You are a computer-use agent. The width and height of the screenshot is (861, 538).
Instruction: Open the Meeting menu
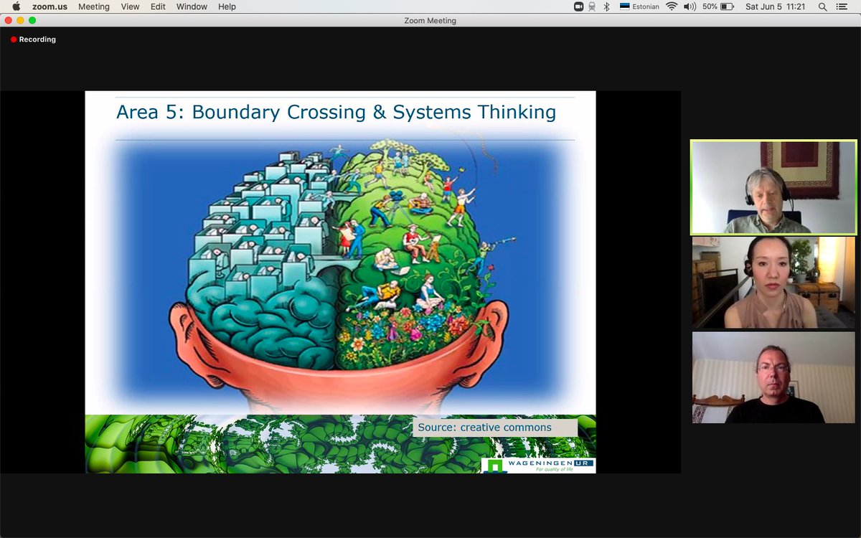pos(94,6)
